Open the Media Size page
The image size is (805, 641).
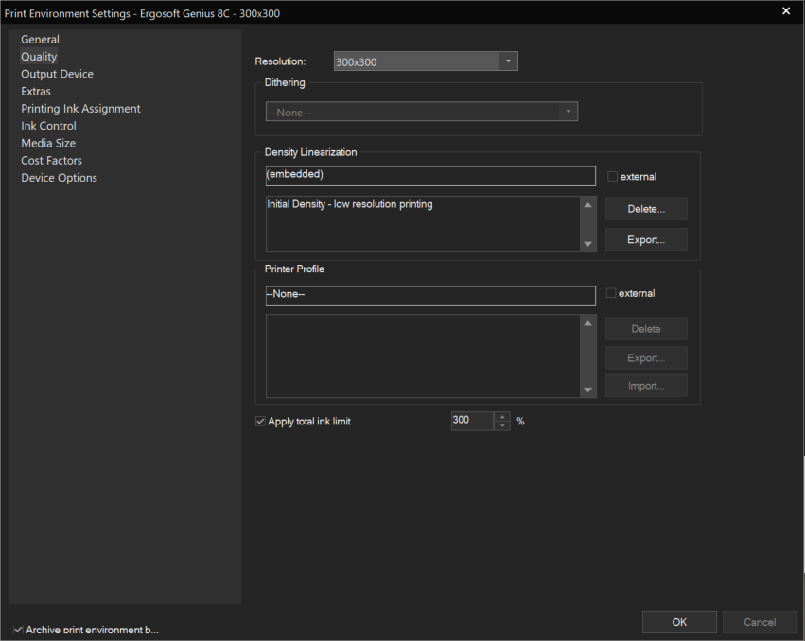pos(48,143)
